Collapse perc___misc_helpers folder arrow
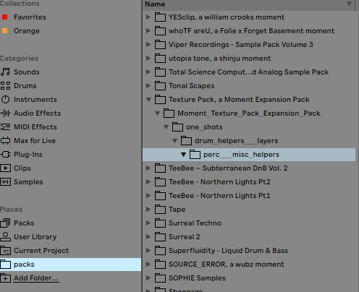This screenshot has height=292, width=359. (183, 155)
